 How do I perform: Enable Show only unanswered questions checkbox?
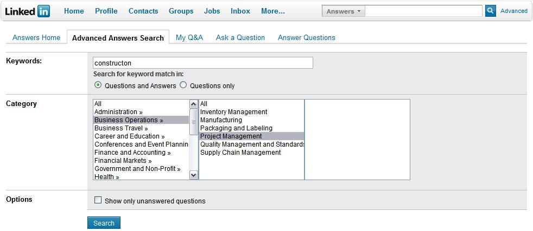click(x=98, y=200)
